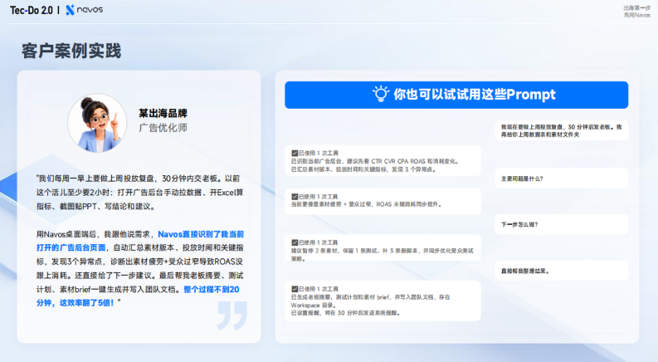658x362 pixels.
Task: Click reply line "已汇总素材版本、投放时间和关键指标"
Action: (x=363, y=169)
